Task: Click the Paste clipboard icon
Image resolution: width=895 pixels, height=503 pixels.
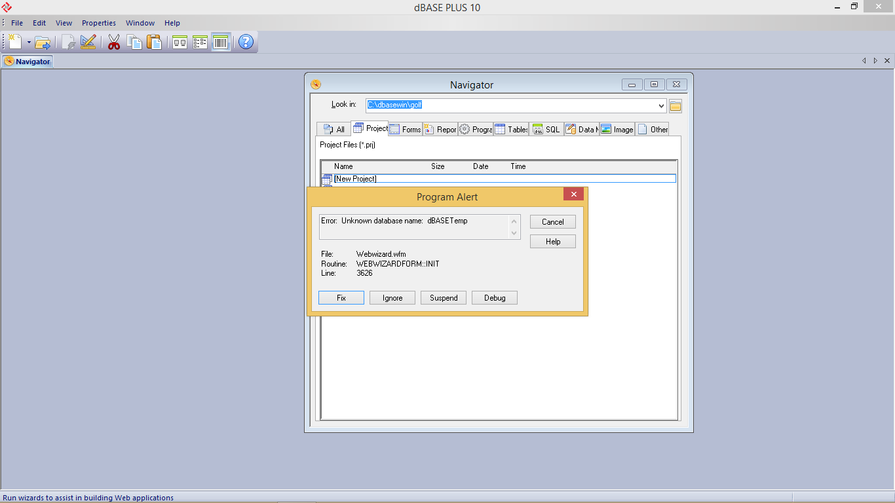Action: 154,42
